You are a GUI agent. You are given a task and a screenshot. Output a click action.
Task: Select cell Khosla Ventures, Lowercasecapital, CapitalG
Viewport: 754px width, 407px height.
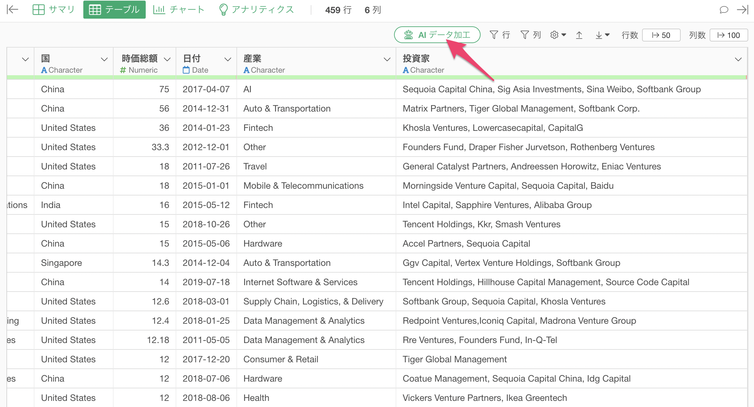coord(571,128)
